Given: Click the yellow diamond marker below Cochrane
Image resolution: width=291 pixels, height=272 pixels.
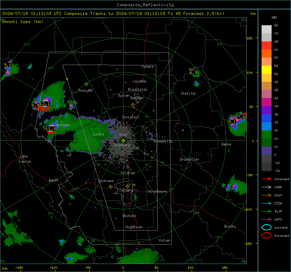Looking at the screenshot, I should pos(111,187).
